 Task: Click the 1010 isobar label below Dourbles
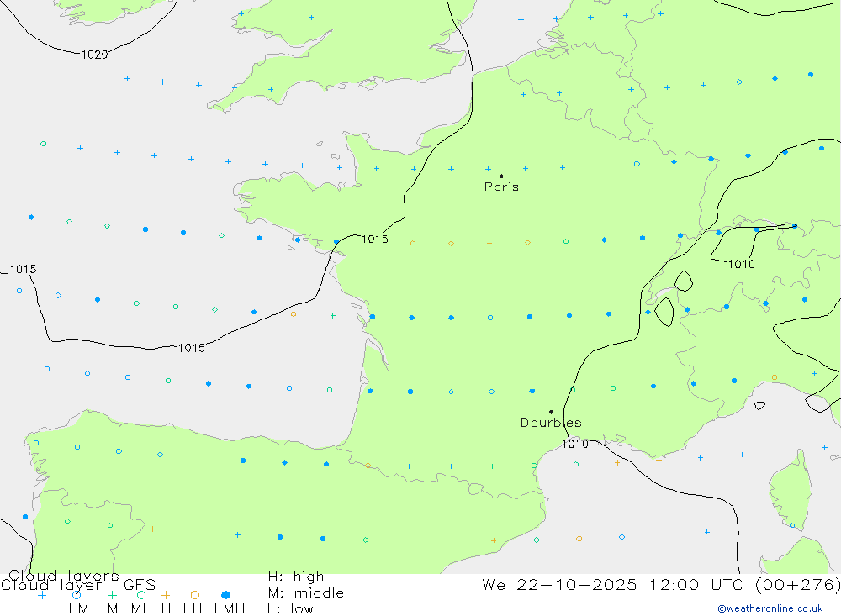point(575,444)
